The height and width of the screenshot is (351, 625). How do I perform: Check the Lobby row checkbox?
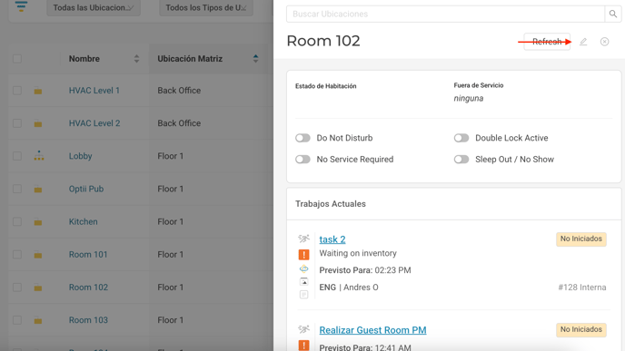17,156
